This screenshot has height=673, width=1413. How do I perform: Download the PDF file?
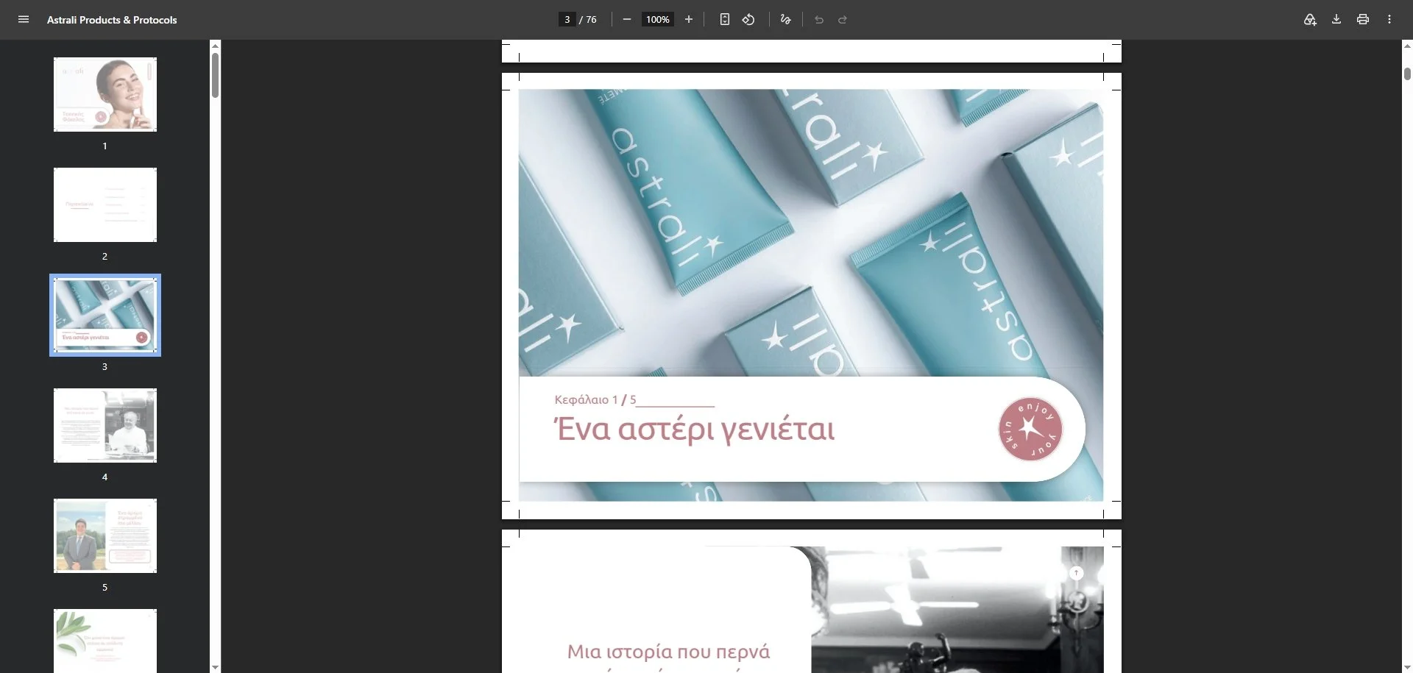pos(1336,20)
